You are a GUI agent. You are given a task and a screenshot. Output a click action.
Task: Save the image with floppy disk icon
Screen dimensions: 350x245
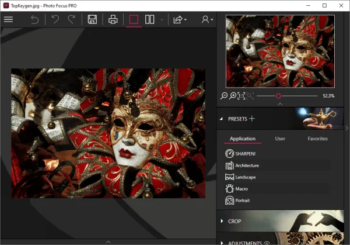92,19
